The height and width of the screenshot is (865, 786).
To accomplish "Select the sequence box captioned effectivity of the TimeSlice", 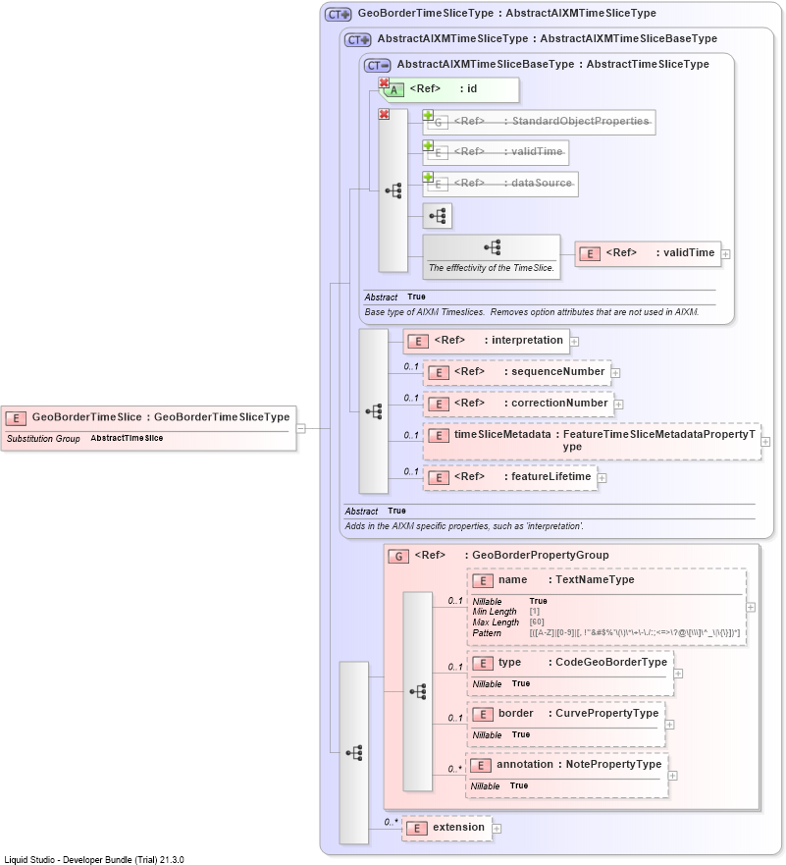I will (x=492, y=256).
